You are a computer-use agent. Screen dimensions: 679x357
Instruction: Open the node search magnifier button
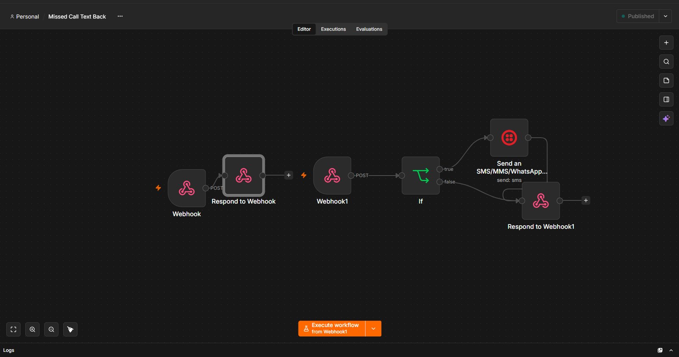666,62
